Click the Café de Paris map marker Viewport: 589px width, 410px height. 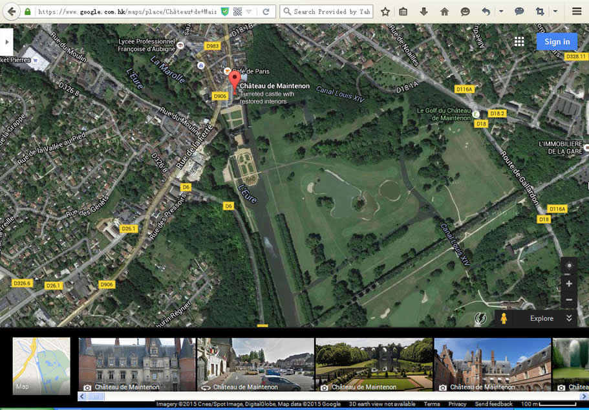[x=227, y=71]
